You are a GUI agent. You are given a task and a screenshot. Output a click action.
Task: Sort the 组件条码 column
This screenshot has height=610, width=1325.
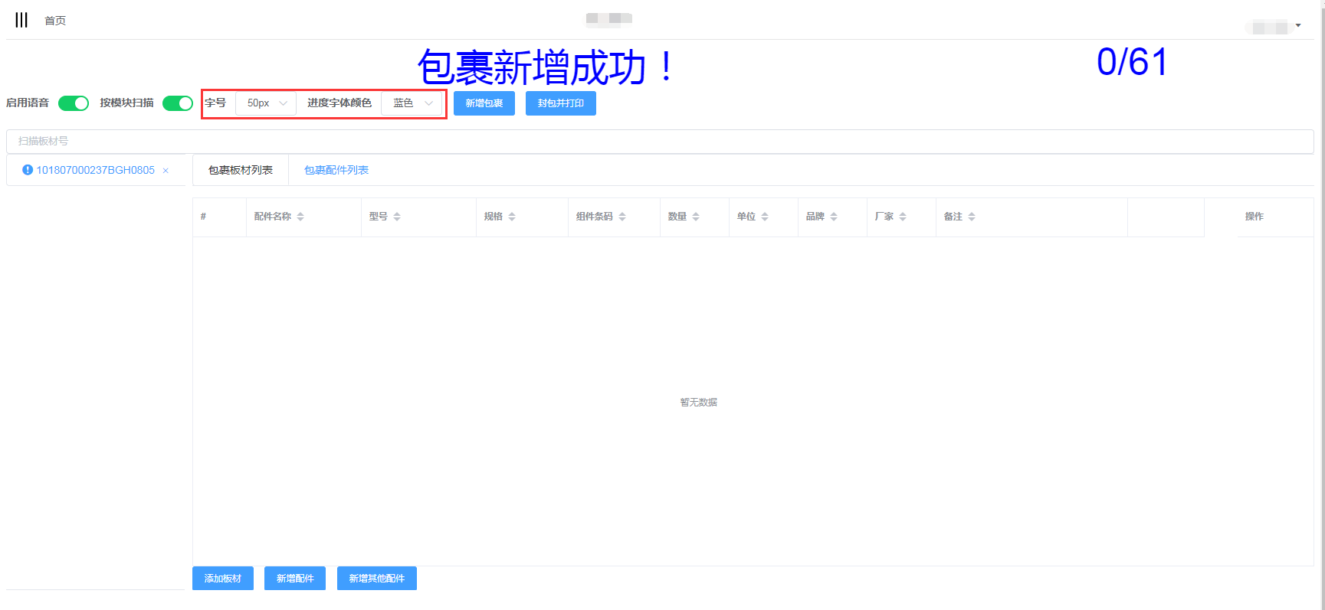622,217
